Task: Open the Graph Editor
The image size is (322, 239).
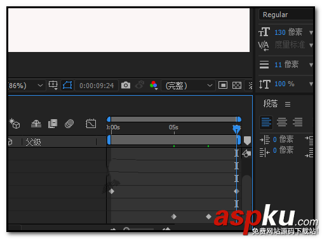Action: 91,124
